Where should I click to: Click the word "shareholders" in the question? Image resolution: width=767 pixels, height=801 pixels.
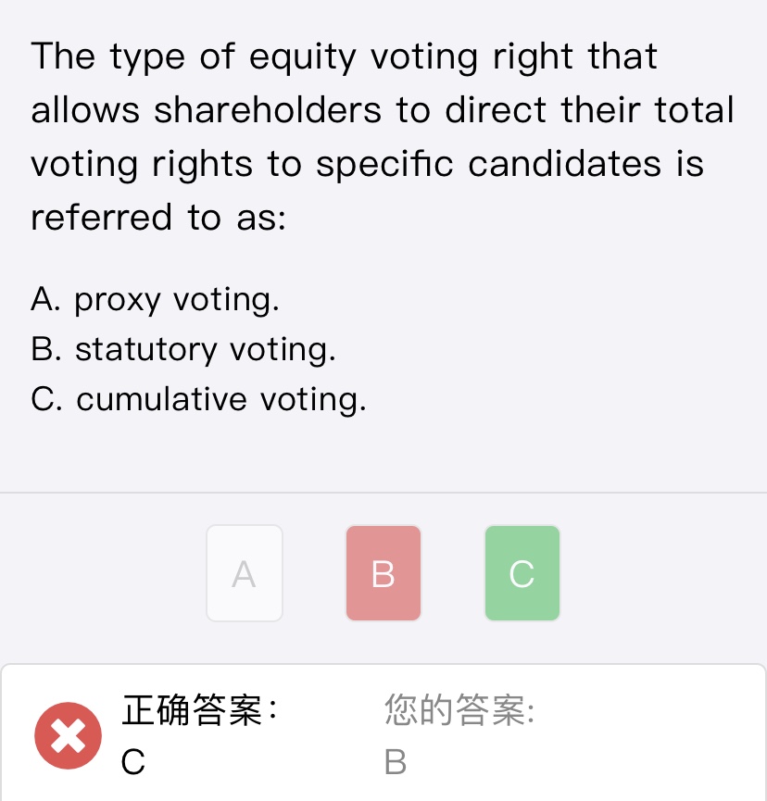coord(268,110)
